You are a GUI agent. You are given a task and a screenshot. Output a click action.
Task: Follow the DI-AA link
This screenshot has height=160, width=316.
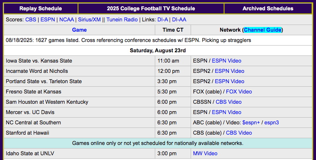(x=179, y=19)
